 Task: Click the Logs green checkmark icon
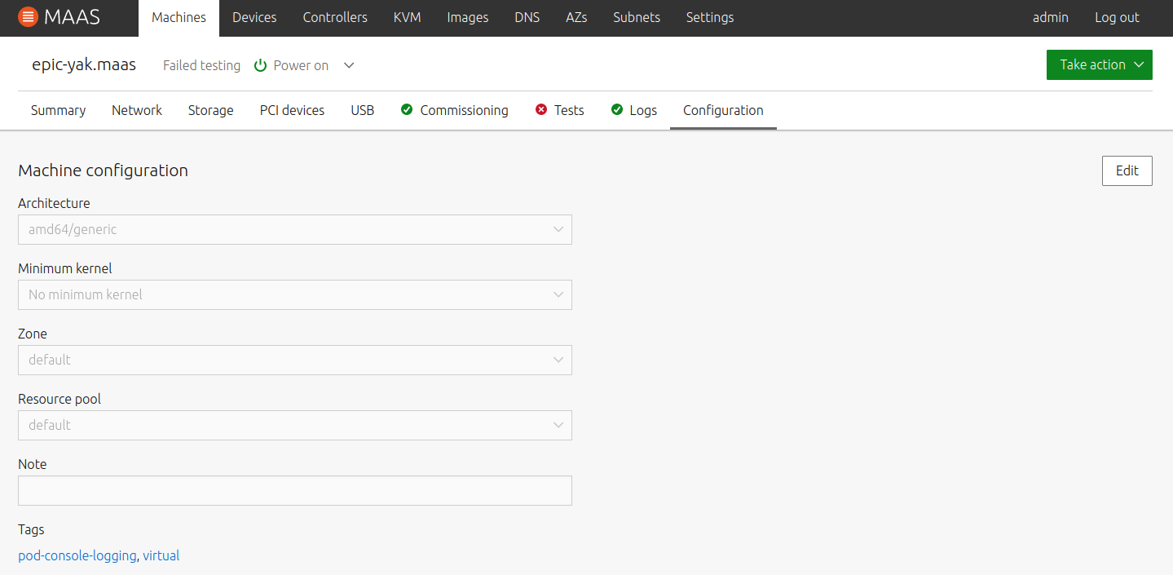[x=617, y=110]
